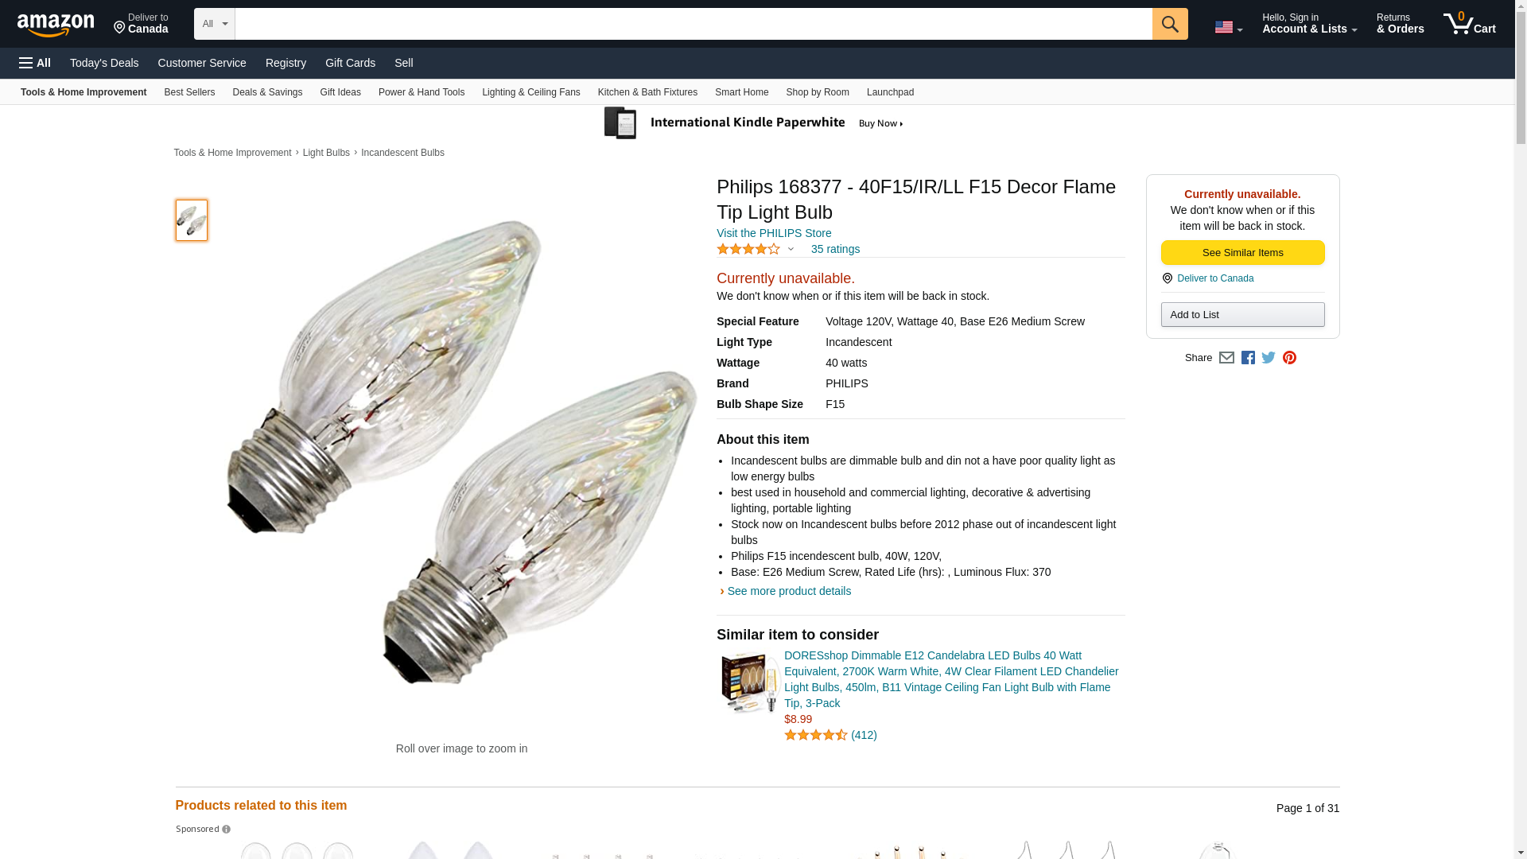Visit the PHILIPS Store link
This screenshot has height=859, width=1527.
(x=774, y=233)
